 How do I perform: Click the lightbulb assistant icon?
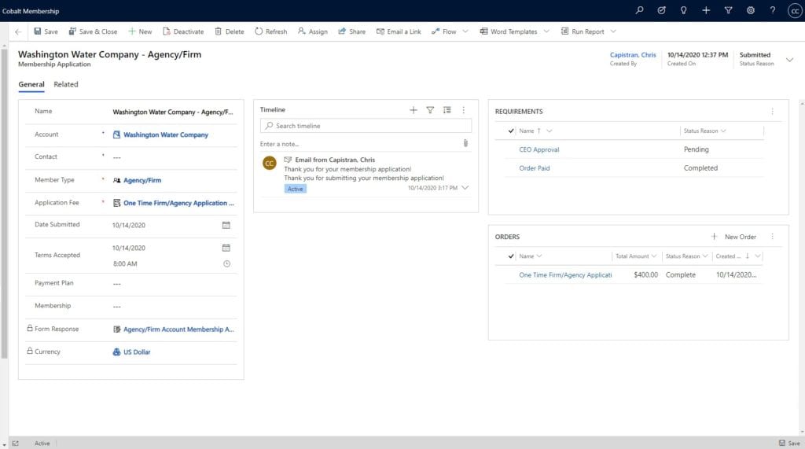pos(683,10)
